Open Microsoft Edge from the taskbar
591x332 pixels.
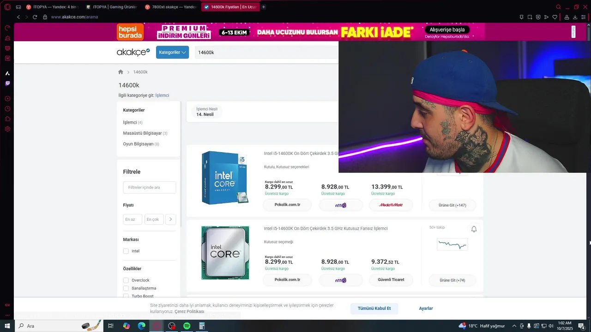point(142,326)
